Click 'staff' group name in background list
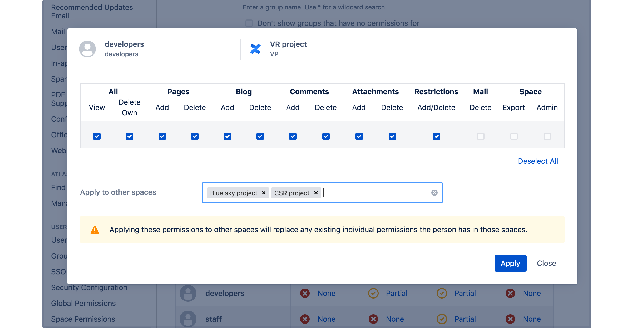 [214, 319]
